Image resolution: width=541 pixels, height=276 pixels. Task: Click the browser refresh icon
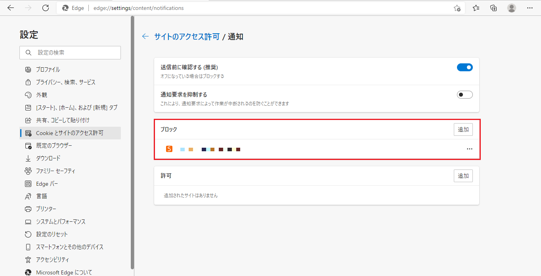click(x=46, y=8)
